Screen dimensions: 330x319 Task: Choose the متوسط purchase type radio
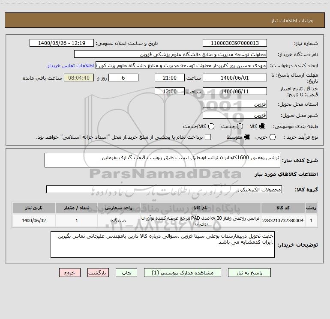click(247, 137)
